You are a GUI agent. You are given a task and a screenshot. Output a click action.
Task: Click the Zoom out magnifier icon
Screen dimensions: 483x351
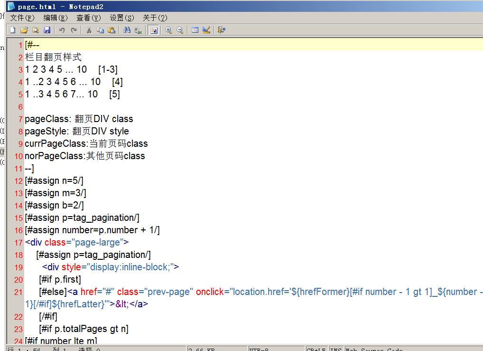pyautogui.click(x=180, y=30)
